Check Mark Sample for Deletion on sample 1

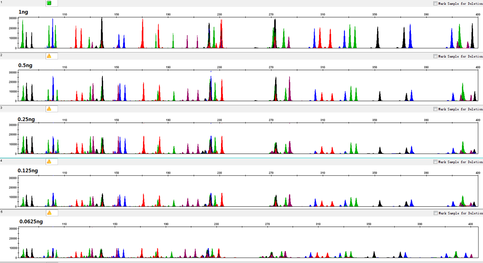(x=435, y=3)
